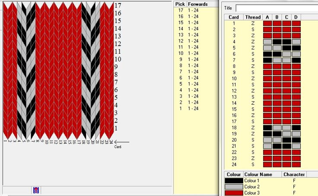Select pick 1 row showing 1 - 24

pos(190,108)
